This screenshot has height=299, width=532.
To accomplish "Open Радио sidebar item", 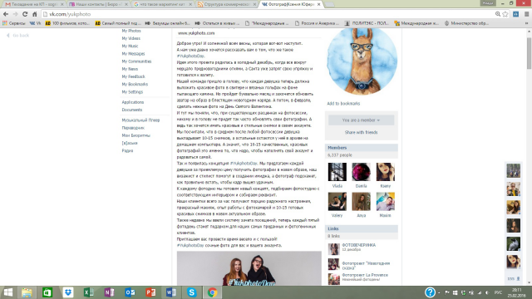I will click(x=127, y=150).
